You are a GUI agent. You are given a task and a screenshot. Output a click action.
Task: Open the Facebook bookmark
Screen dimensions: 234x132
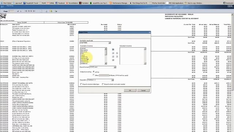click(x=60, y=3)
